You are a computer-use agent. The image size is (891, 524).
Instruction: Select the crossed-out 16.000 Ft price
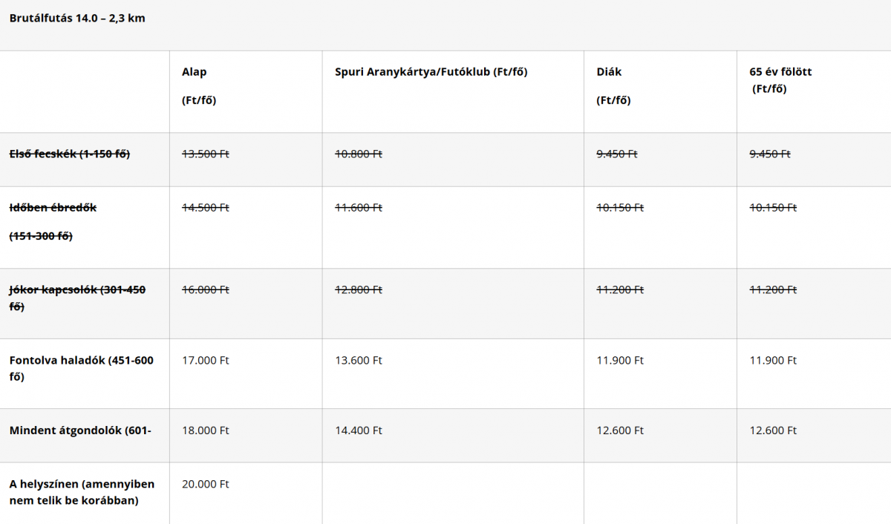tap(206, 289)
